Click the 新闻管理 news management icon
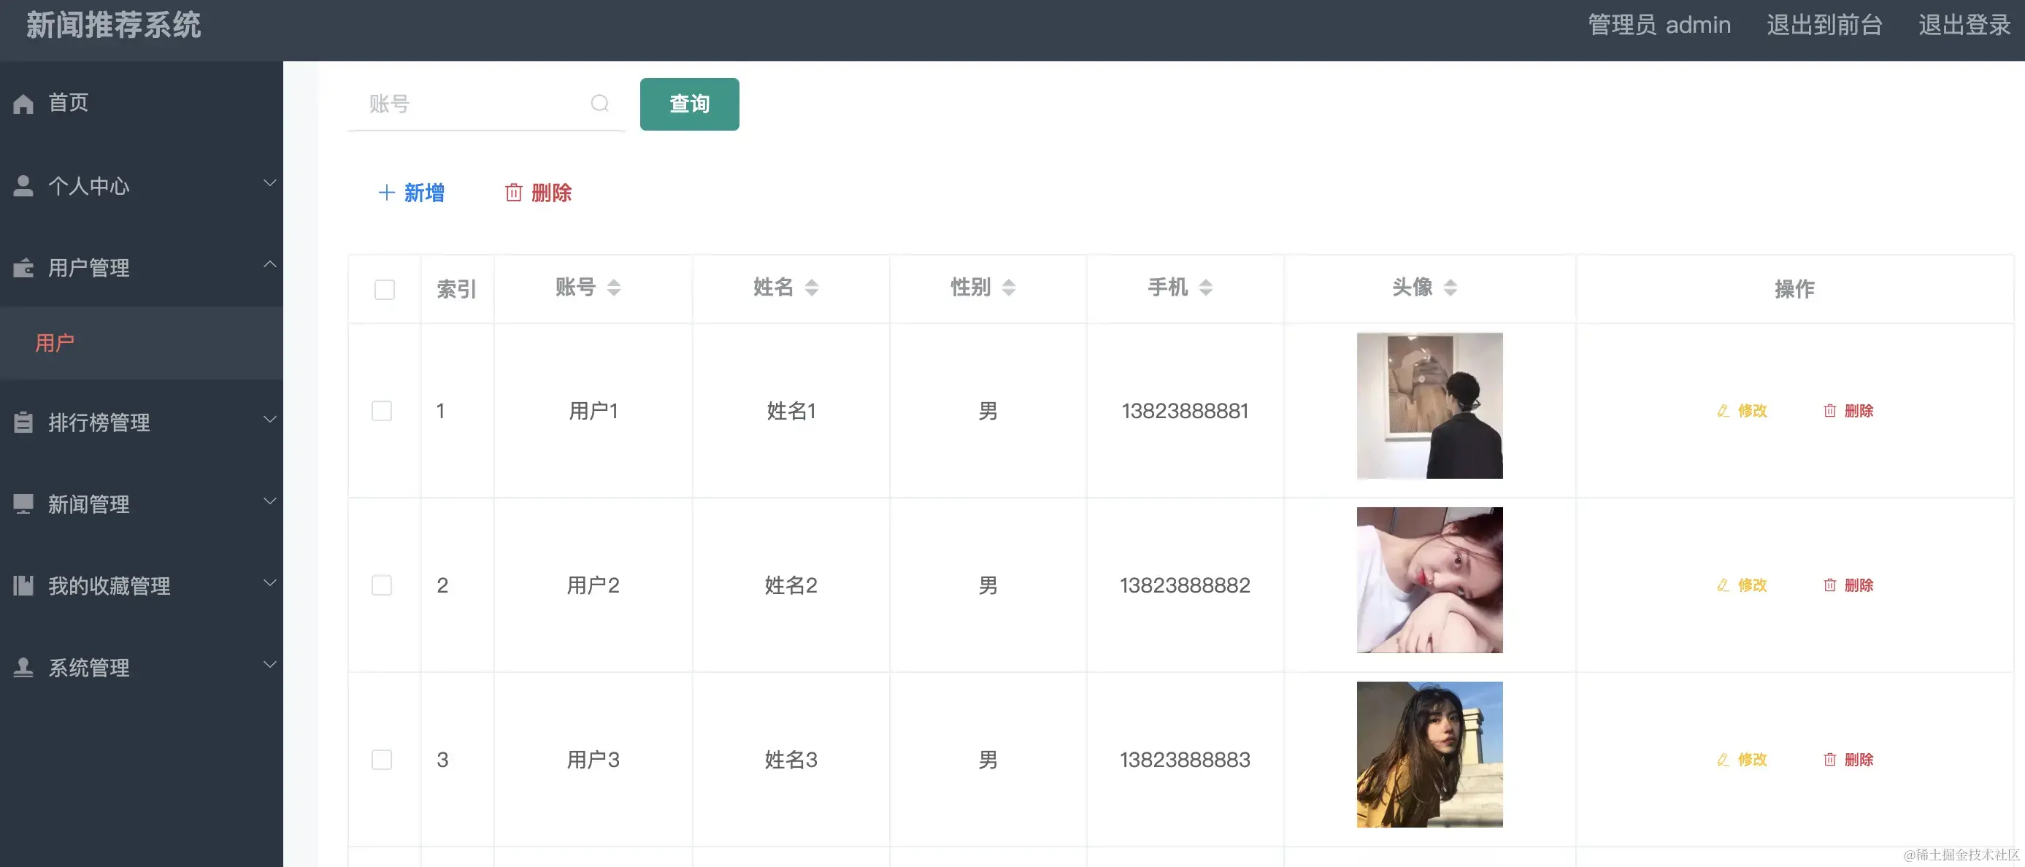Viewport: 2025px width, 867px height. pos(23,503)
